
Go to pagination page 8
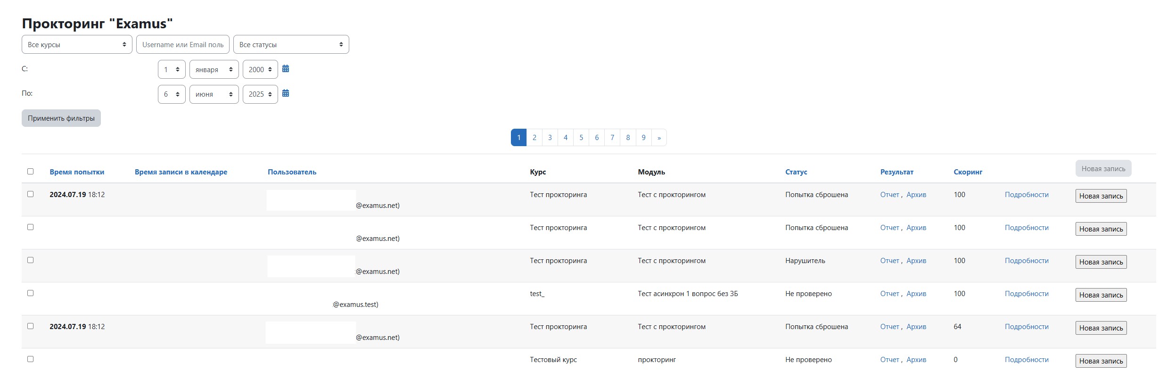(x=628, y=138)
